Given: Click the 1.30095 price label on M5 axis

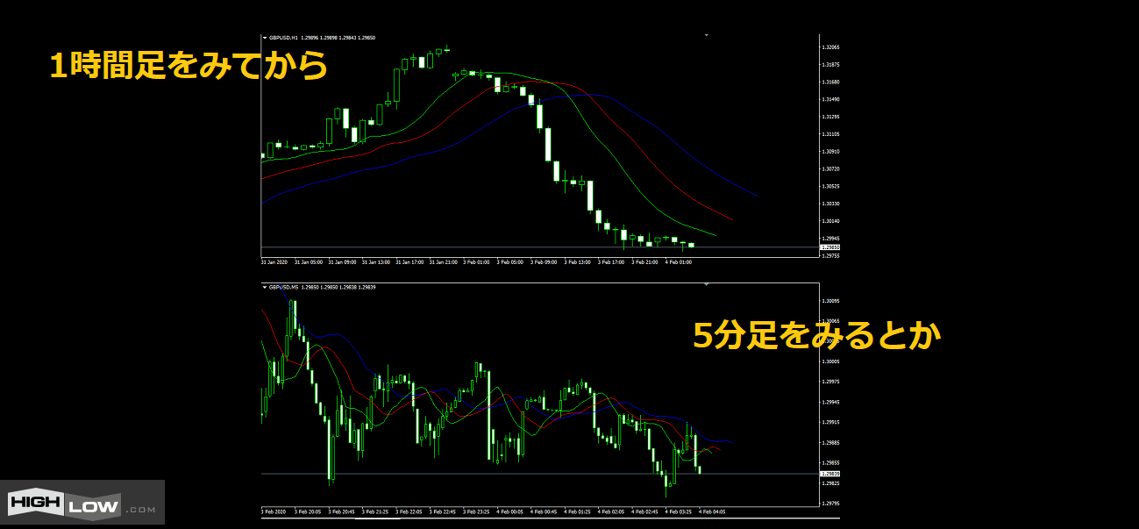Looking at the screenshot, I should [x=830, y=301].
